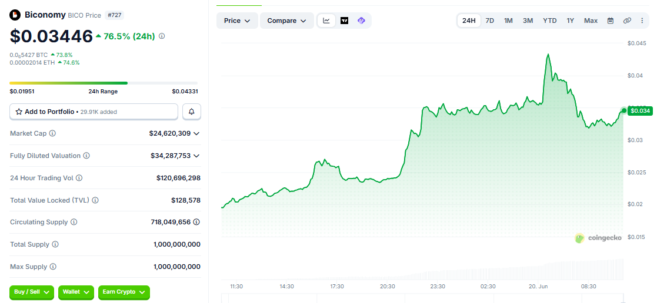
Task: Click the $0.03446 price value
Action: tap(51, 36)
